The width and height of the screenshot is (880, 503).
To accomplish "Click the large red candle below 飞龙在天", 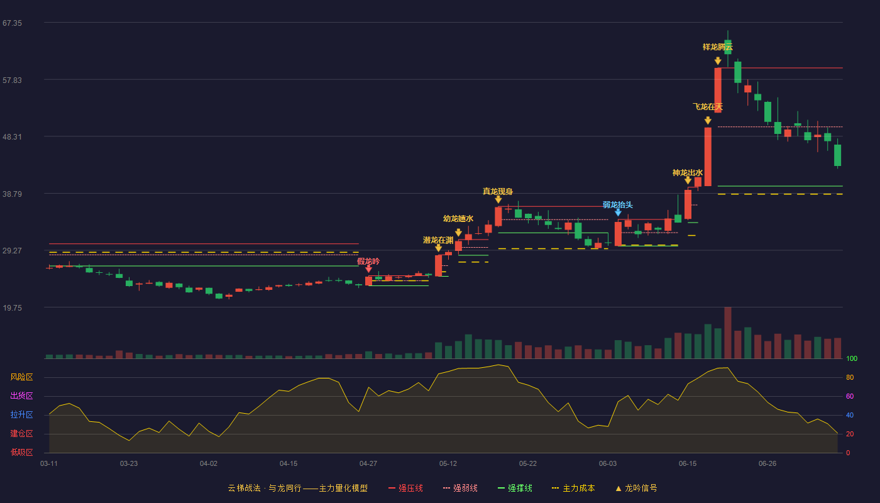I will [708, 157].
